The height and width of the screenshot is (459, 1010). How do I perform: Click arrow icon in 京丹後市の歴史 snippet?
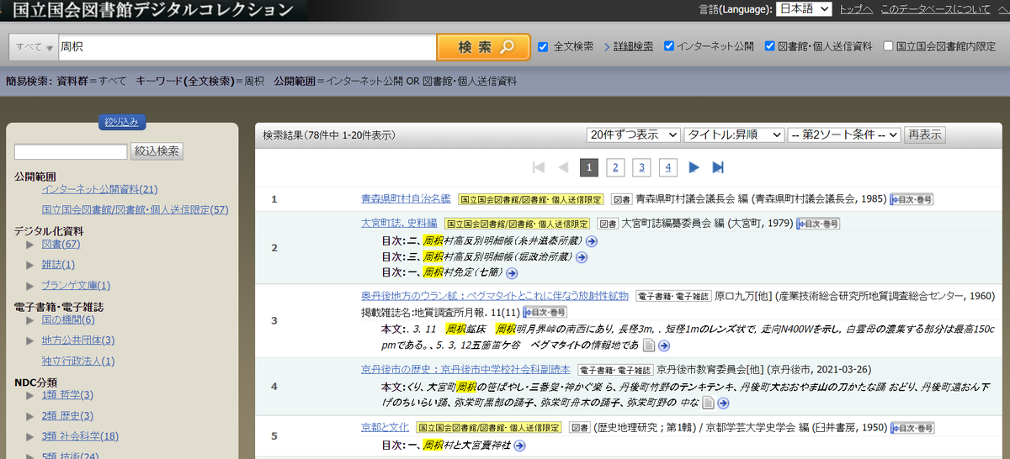pyautogui.click(x=723, y=404)
